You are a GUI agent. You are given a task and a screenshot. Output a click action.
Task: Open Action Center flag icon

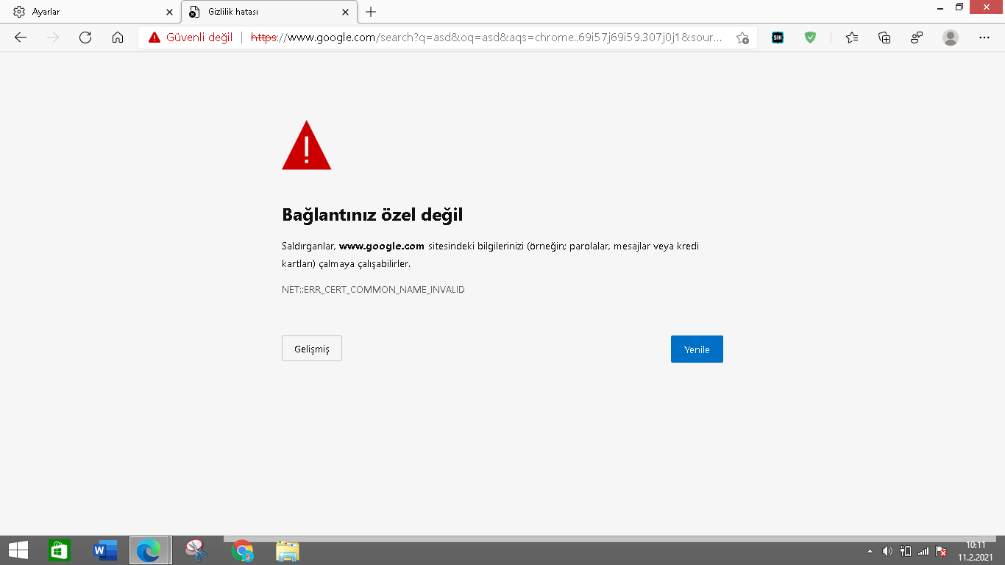(941, 551)
